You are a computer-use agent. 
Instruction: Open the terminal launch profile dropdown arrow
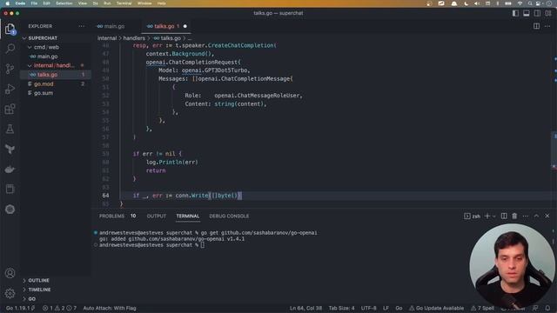[493, 216]
